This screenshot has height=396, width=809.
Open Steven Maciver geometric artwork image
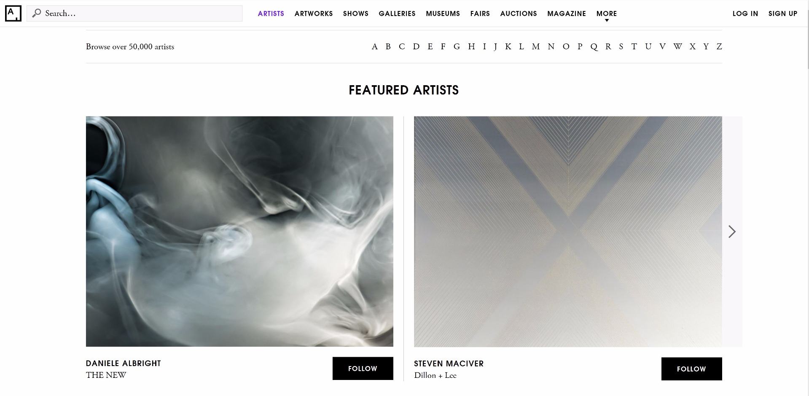pyautogui.click(x=568, y=232)
